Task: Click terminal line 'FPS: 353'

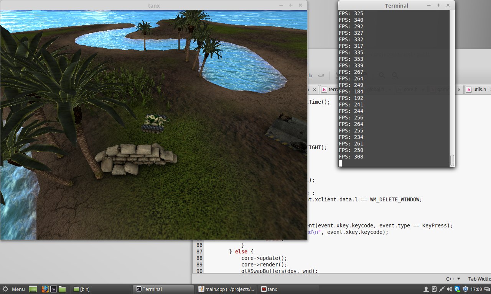Action: pyautogui.click(x=351, y=59)
